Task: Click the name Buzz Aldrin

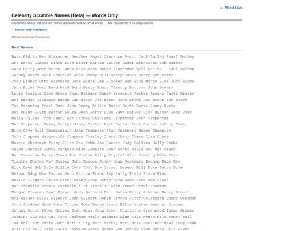Action: (24, 57)
